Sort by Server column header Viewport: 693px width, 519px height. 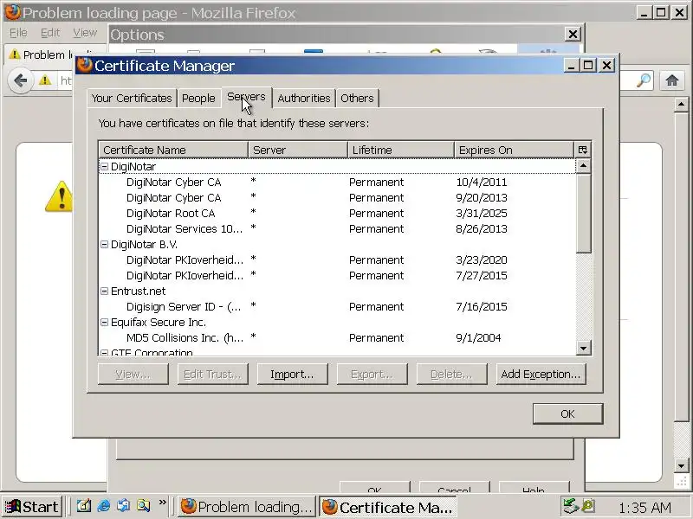298,150
